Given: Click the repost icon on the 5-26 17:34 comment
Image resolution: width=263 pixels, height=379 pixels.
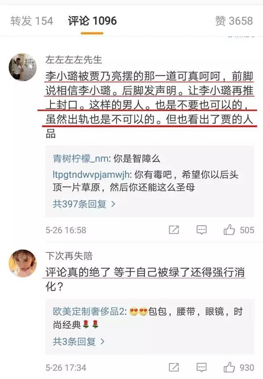Looking at the screenshot, I should [x=174, y=367].
